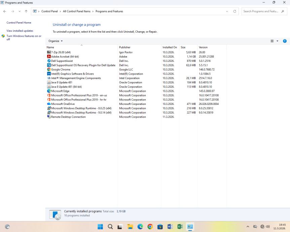Show hidden system tray icons chevron
290x232 pixels.
pos(248,227)
